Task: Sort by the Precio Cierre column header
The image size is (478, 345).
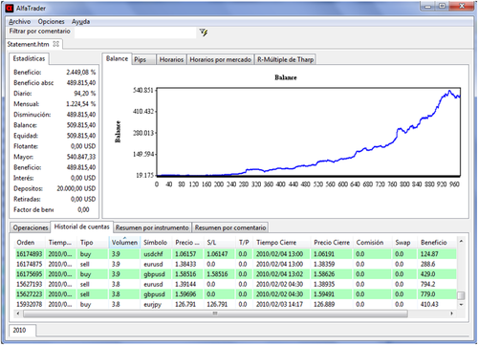Action: click(x=332, y=243)
